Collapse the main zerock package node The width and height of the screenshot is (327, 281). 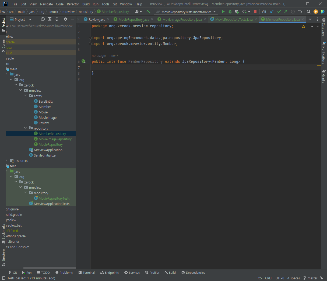click(x=16, y=85)
